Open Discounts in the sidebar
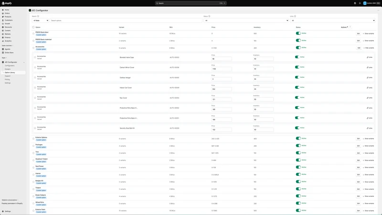Viewport: 382px width, 215px height. 8,27
